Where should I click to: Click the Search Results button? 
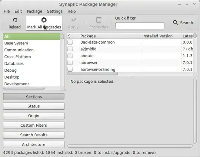[x=34, y=135]
